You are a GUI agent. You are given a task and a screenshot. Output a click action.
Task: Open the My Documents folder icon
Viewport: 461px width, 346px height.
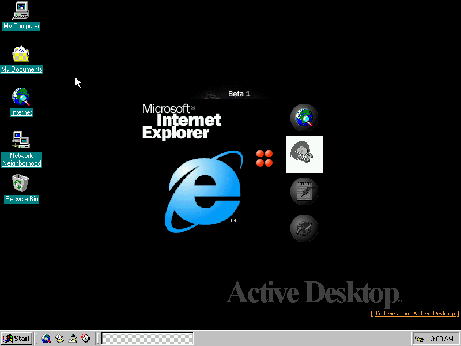pos(21,54)
